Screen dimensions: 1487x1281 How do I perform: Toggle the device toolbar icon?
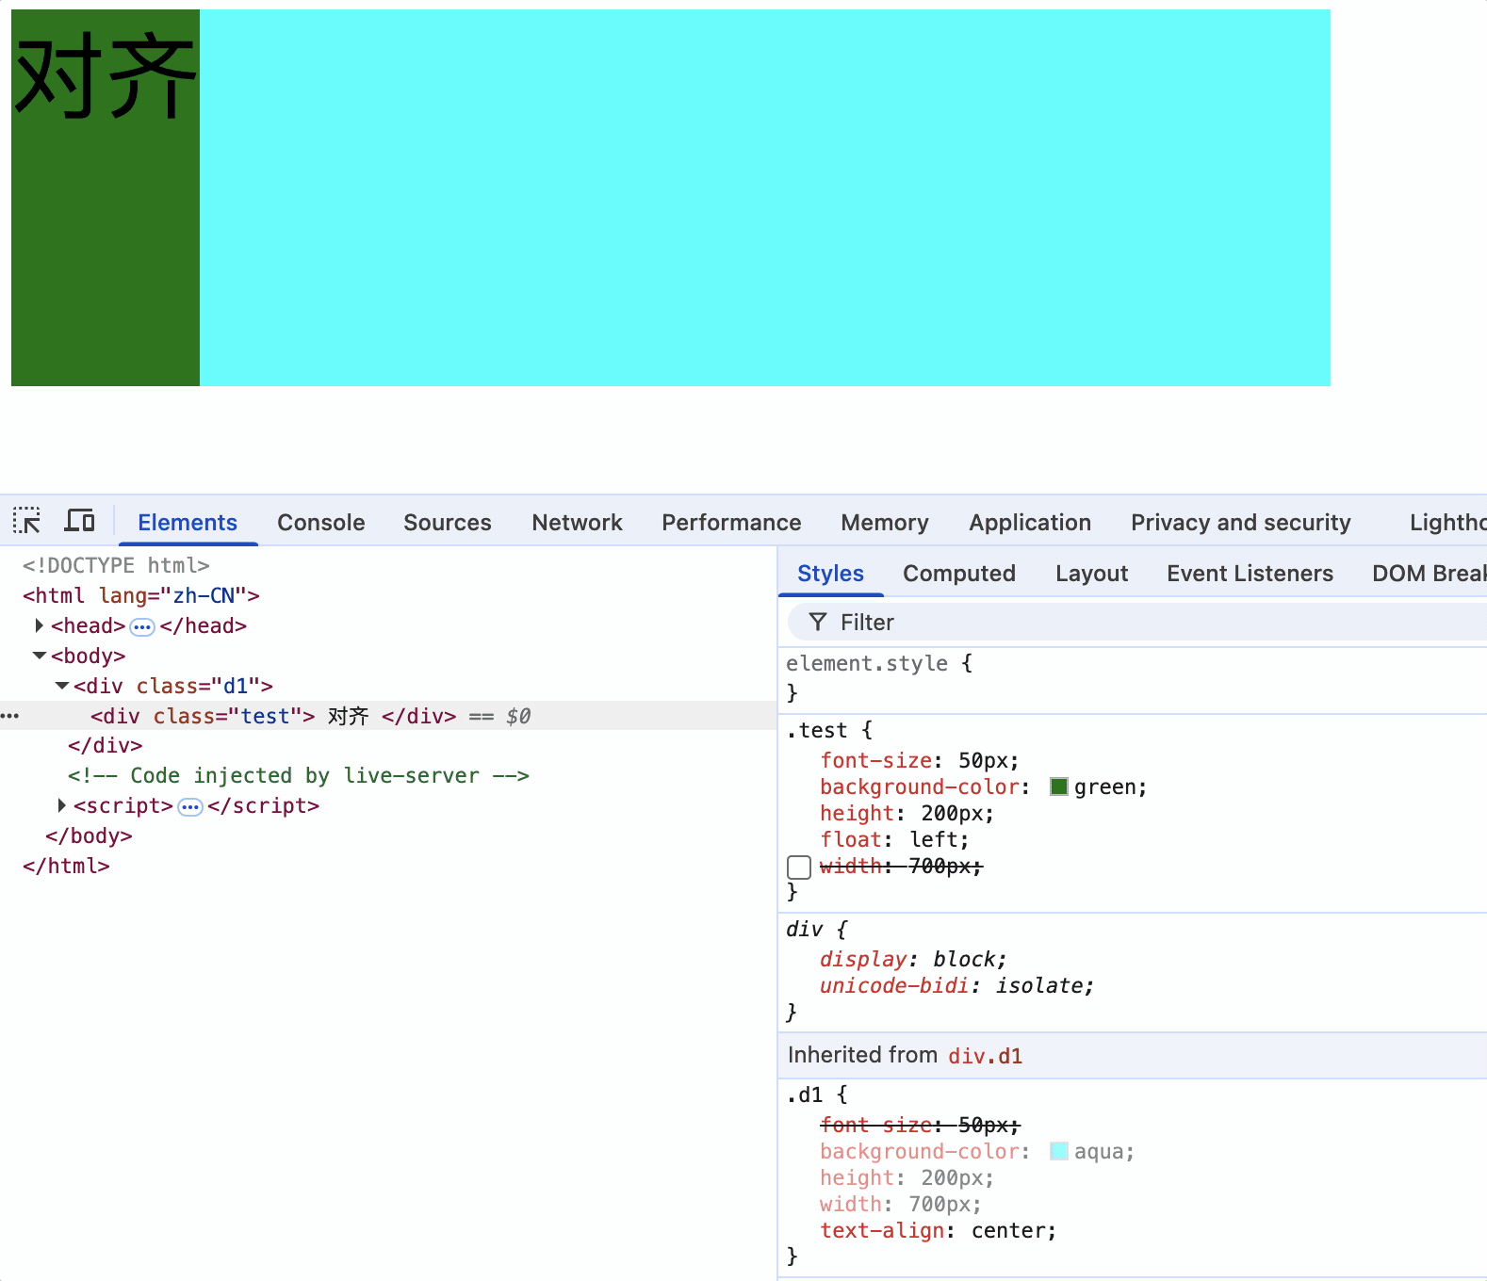pyautogui.click(x=79, y=521)
